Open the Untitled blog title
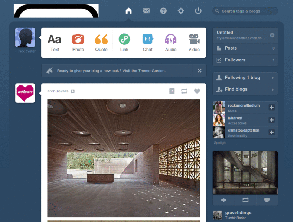The image size is (297, 222). point(225,33)
